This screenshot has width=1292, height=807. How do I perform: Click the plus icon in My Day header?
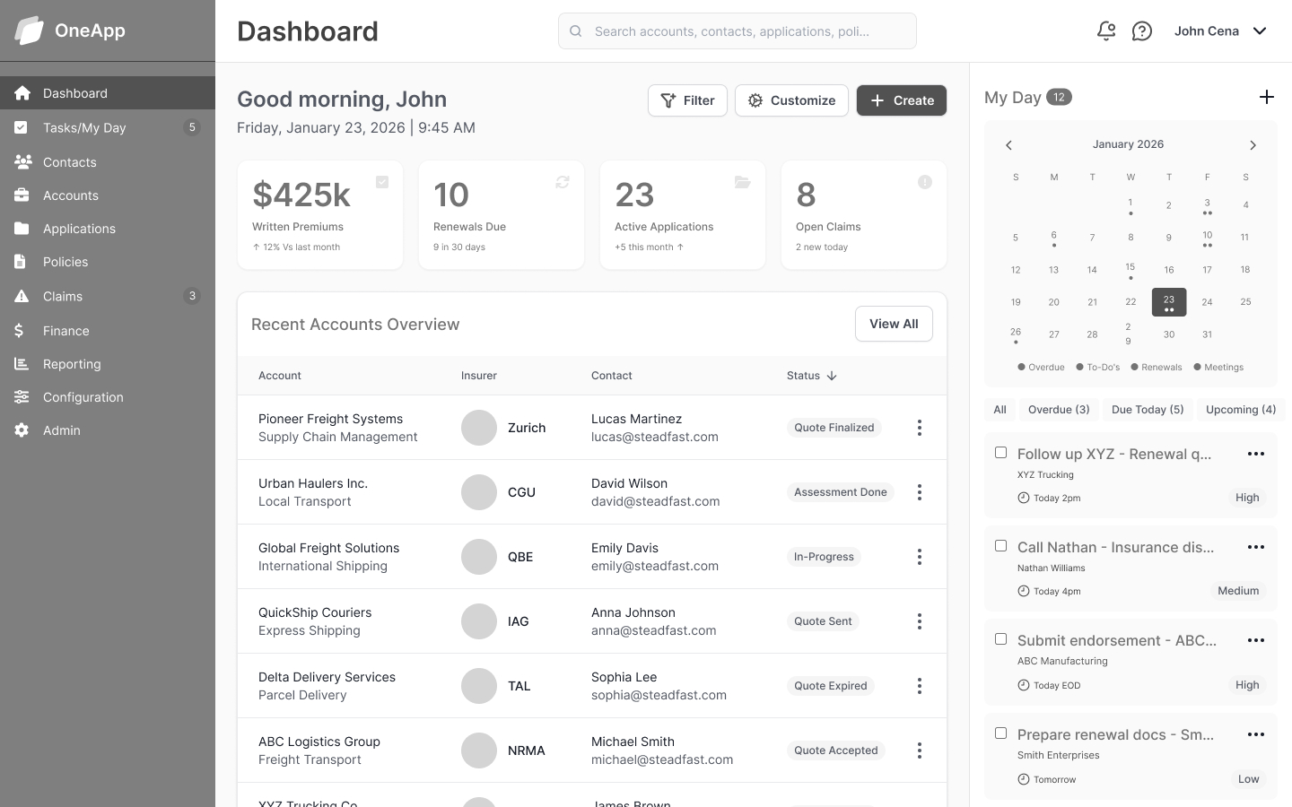tap(1267, 97)
